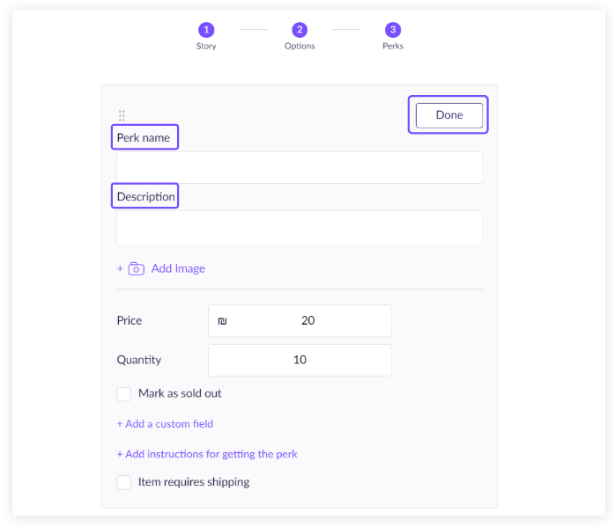Click the camera icon for Add Image

pos(137,269)
